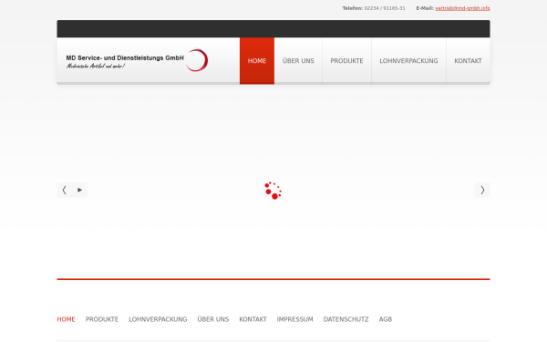Click the phone number 02234 / 91165-31
547x342 pixels.
pyautogui.click(x=385, y=8)
